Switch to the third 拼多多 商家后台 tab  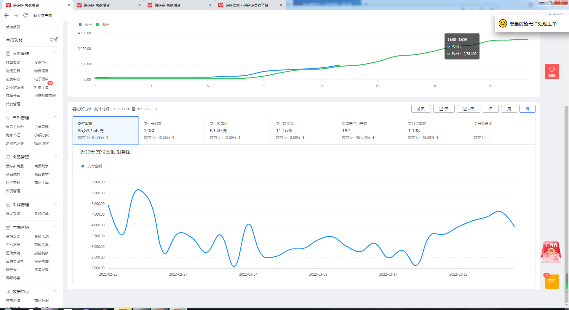click(x=180, y=5)
